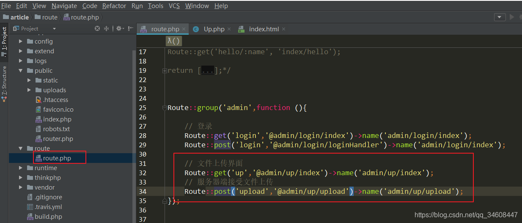
Task: Open the Run menu
Action: [x=137, y=6]
